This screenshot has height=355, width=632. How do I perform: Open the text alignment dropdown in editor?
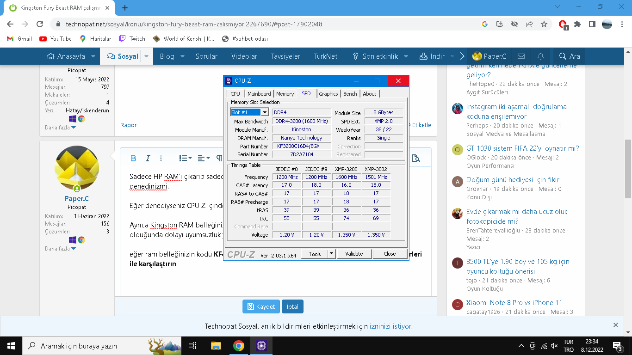[204, 158]
